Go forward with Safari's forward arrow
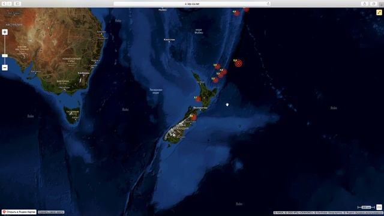The image size is (384, 216). (x=10, y=4)
